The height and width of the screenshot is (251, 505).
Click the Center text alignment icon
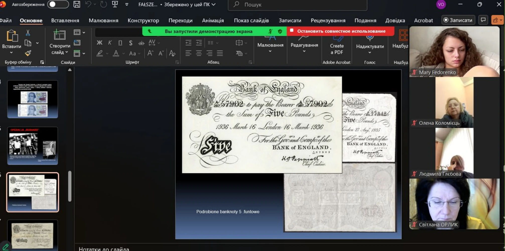coord(199,53)
